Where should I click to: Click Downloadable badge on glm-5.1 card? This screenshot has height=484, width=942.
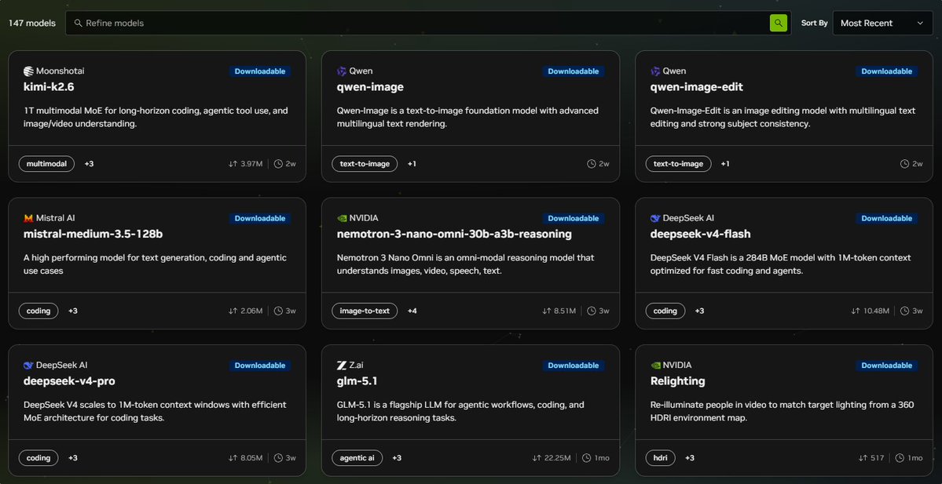tap(574, 366)
